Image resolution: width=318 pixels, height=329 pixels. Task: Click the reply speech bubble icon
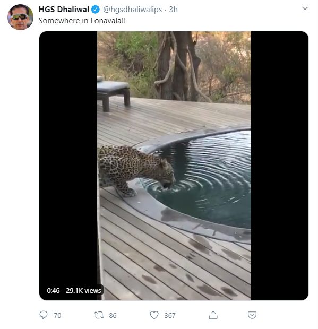click(x=44, y=315)
